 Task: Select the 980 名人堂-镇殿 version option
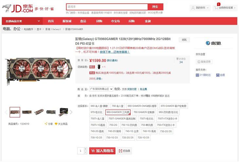[99, 106]
